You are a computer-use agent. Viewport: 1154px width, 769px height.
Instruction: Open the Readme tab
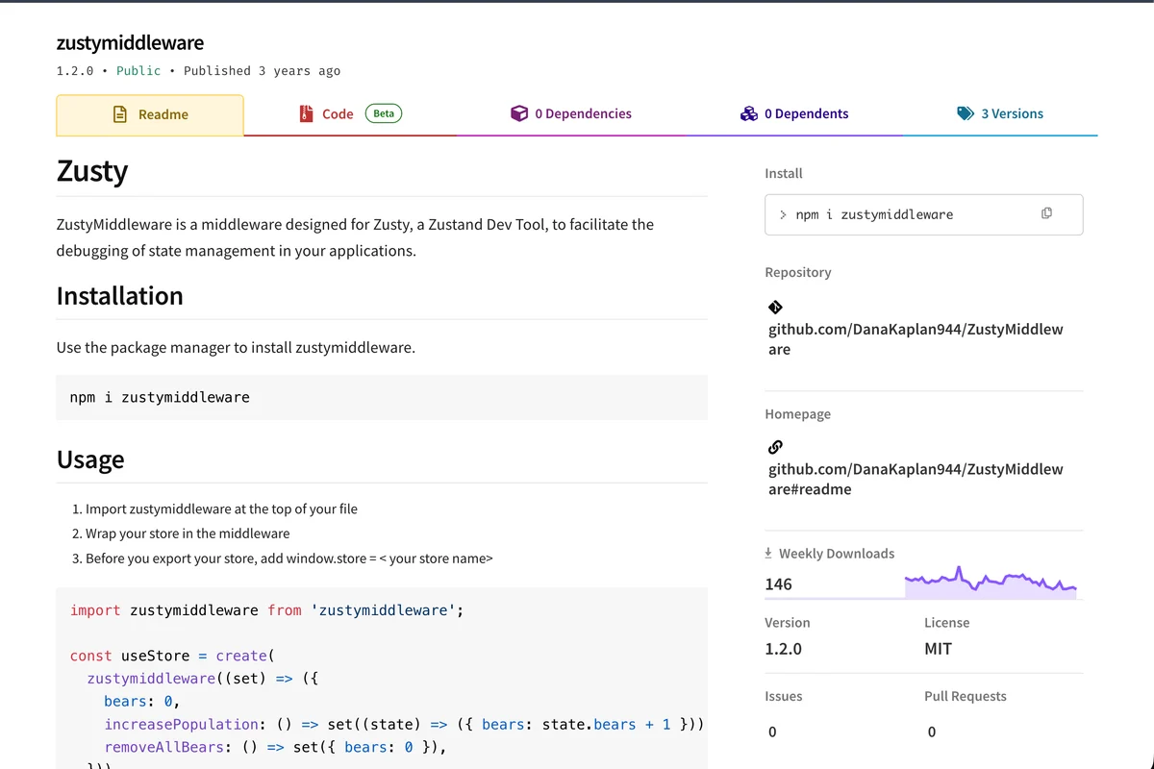(150, 114)
